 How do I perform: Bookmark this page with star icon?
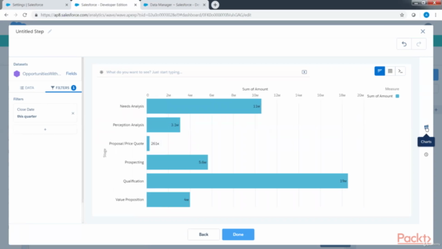(402, 15)
